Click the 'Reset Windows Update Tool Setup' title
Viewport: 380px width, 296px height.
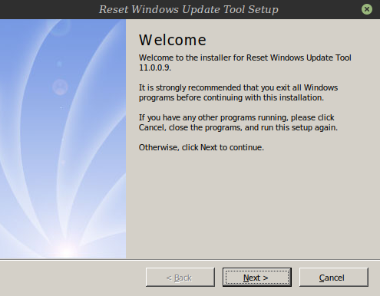point(189,9)
